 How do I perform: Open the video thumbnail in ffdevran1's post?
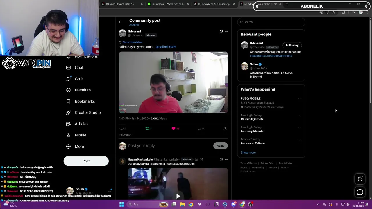click(173, 82)
